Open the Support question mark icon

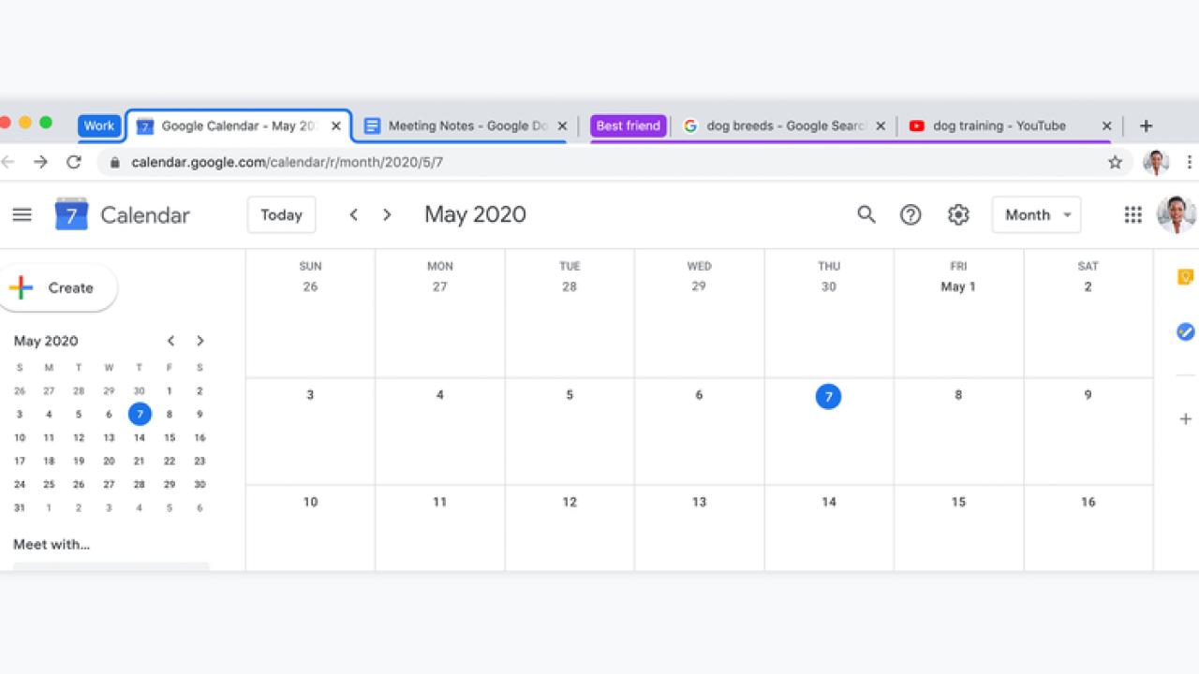pyautogui.click(x=910, y=214)
